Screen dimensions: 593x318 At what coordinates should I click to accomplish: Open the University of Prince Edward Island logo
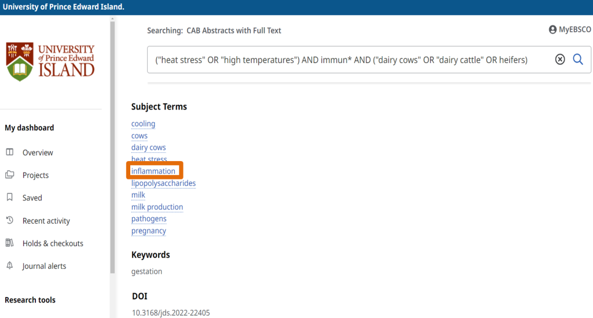(50, 61)
